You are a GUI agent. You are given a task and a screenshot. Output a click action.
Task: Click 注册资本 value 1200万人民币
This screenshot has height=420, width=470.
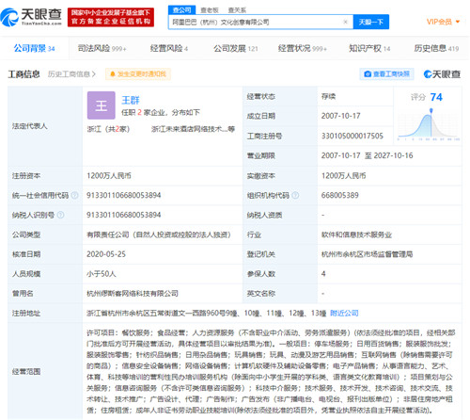pyautogui.click(x=109, y=175)
